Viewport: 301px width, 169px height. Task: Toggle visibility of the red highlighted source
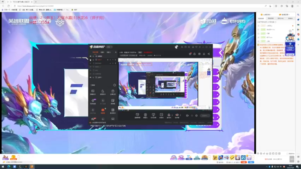coord(90,60)
